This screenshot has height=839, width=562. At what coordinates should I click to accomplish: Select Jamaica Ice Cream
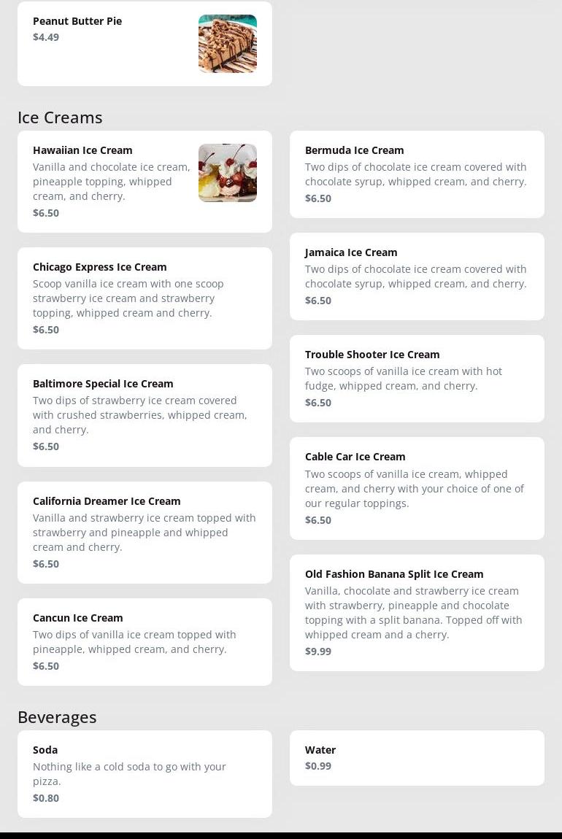coord(416,276)
